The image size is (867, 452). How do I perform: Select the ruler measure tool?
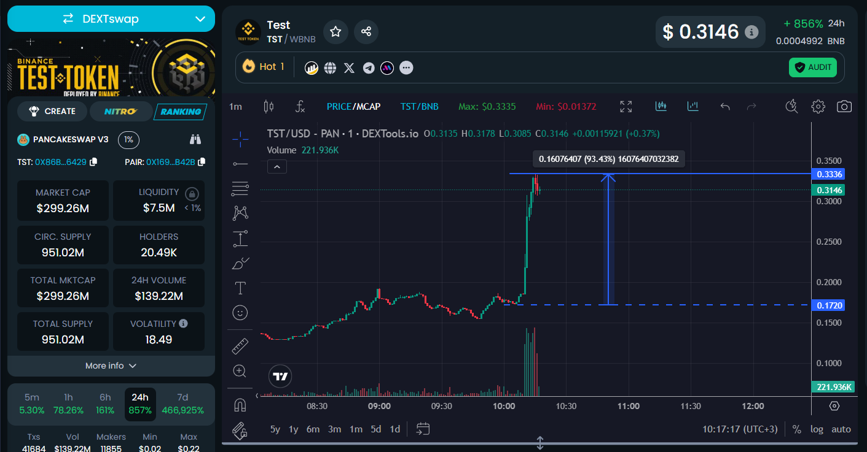click(x=240, y=347)
